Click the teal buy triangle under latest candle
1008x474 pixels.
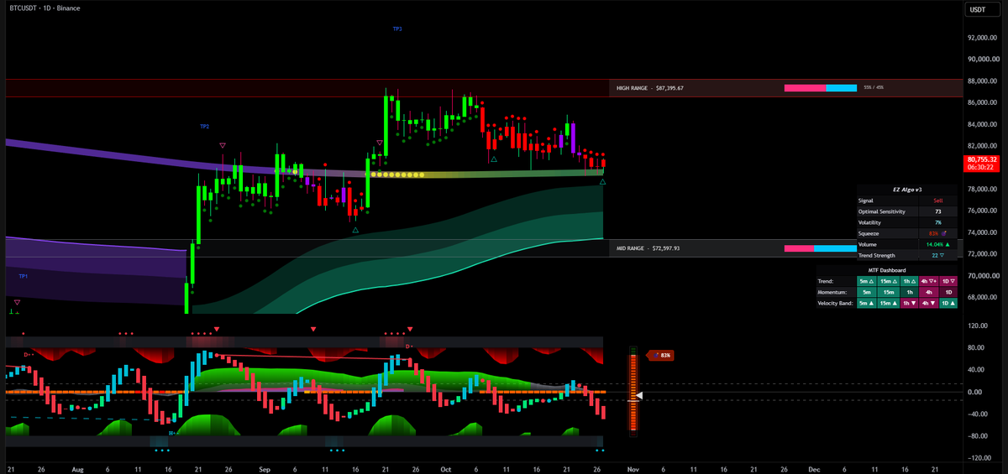click(602, 181)
